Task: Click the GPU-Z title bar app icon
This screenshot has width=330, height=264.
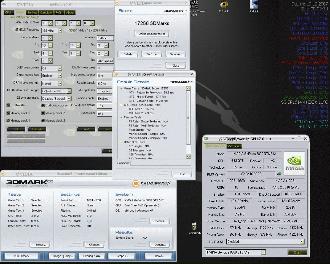Action: tap(206, 139)
